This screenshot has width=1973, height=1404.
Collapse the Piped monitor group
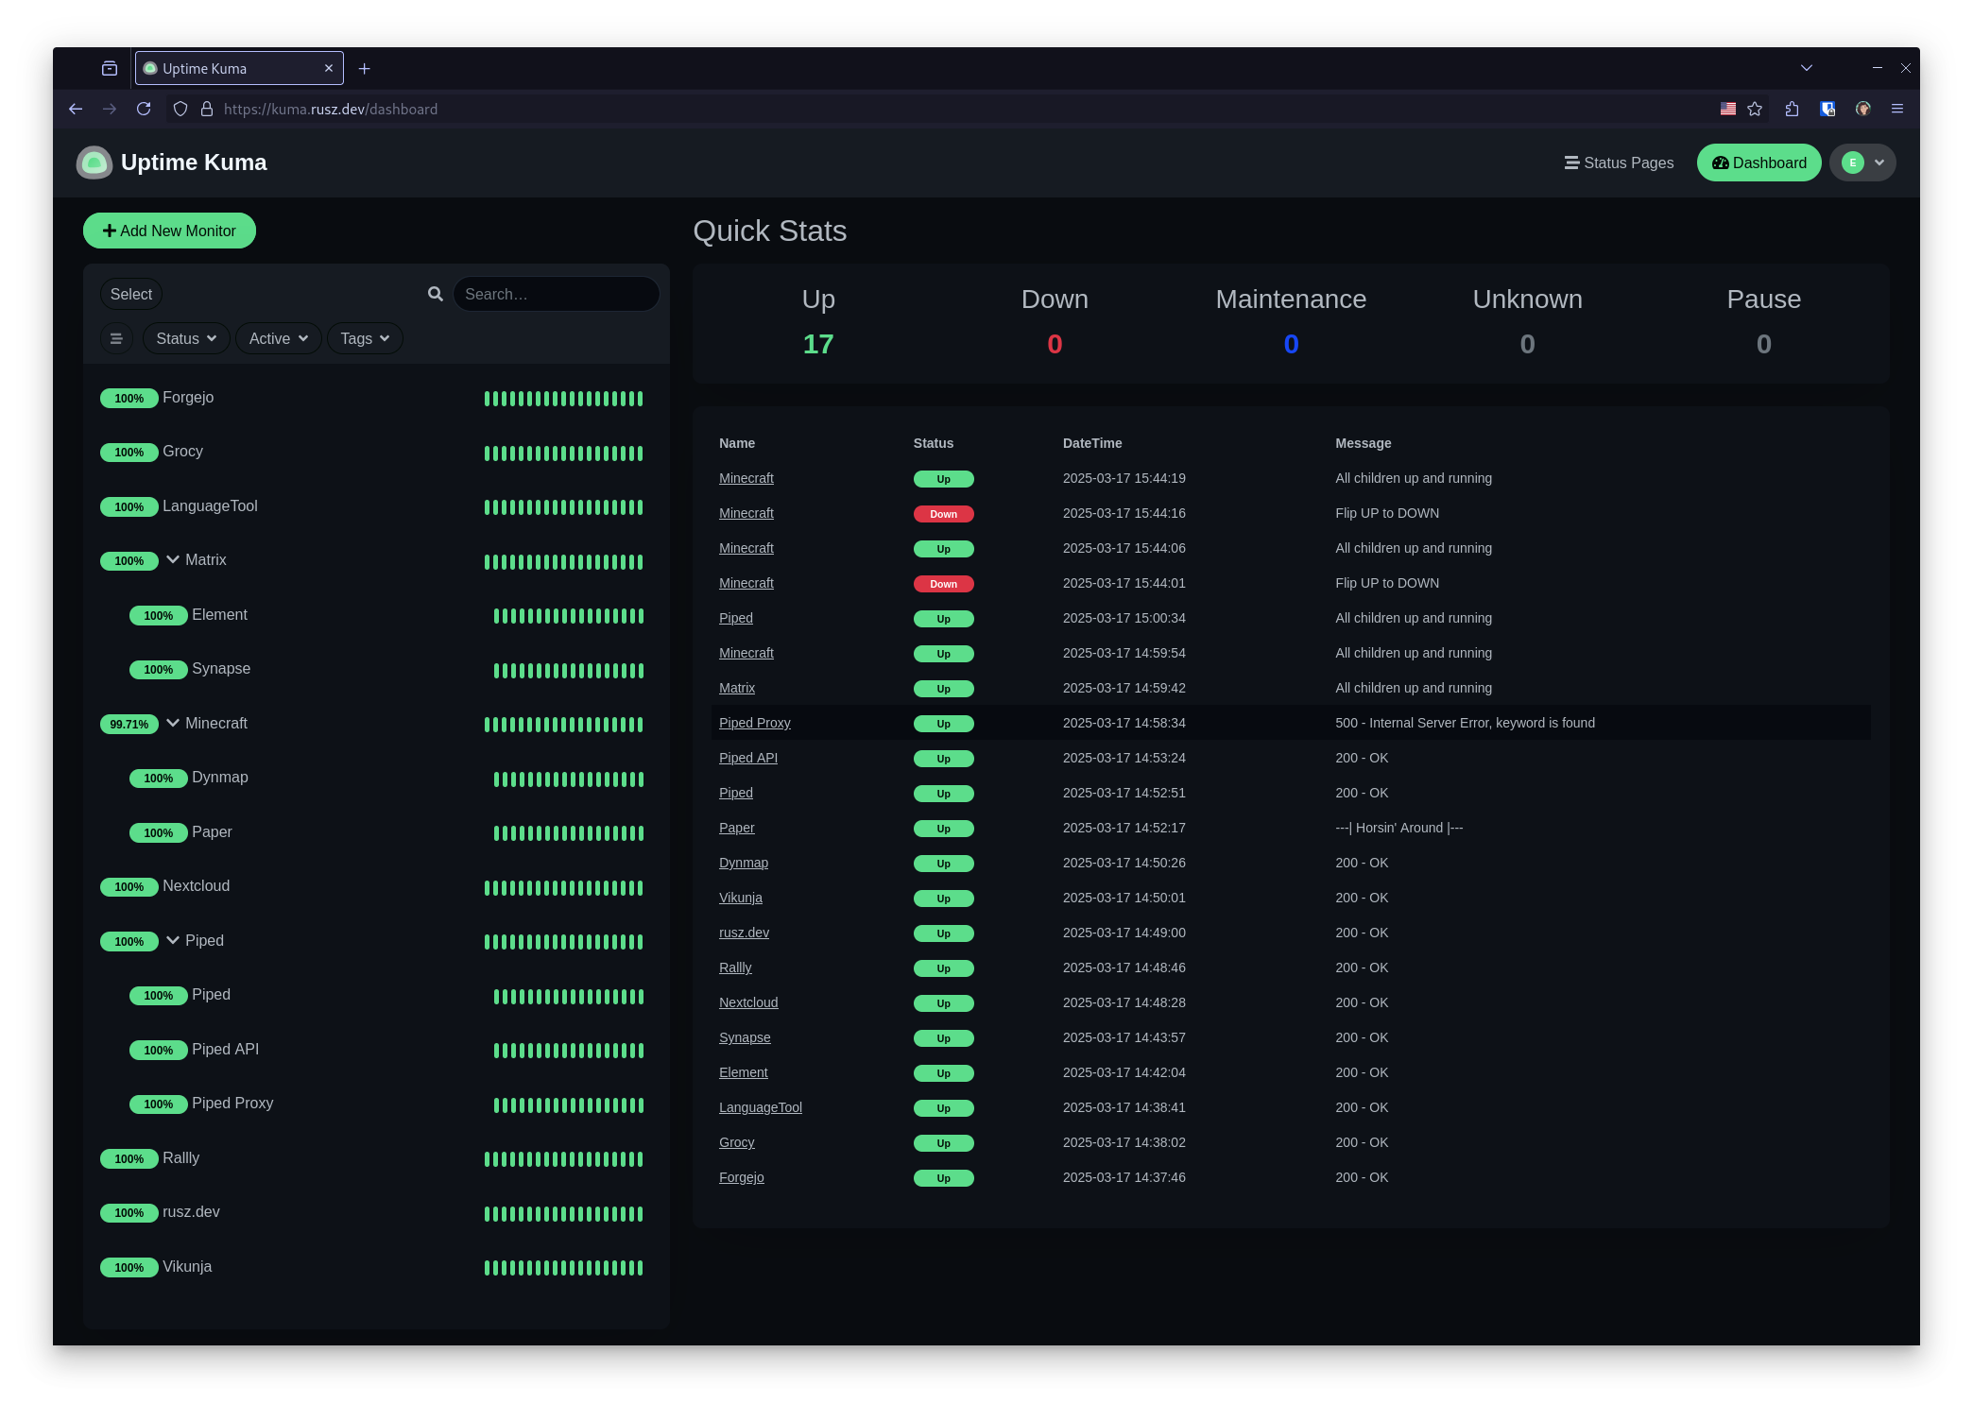(x=173, y=940)
